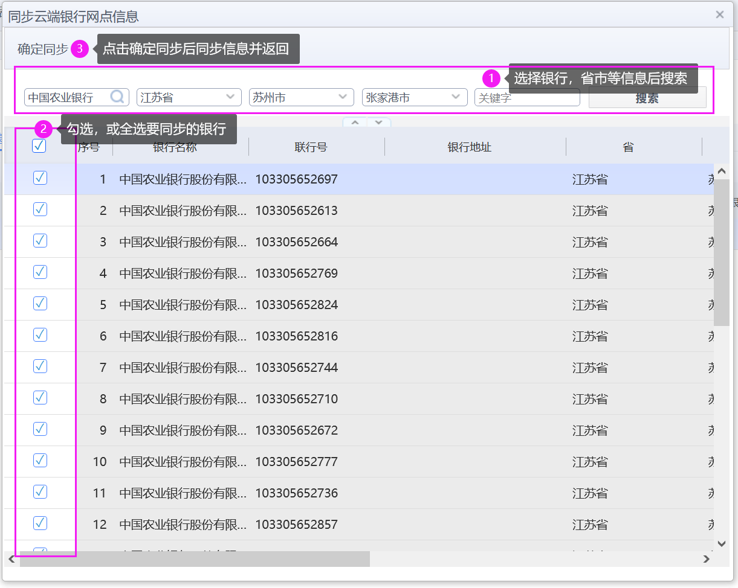Click the sequence number 10 cell

[x=100, y=462]
